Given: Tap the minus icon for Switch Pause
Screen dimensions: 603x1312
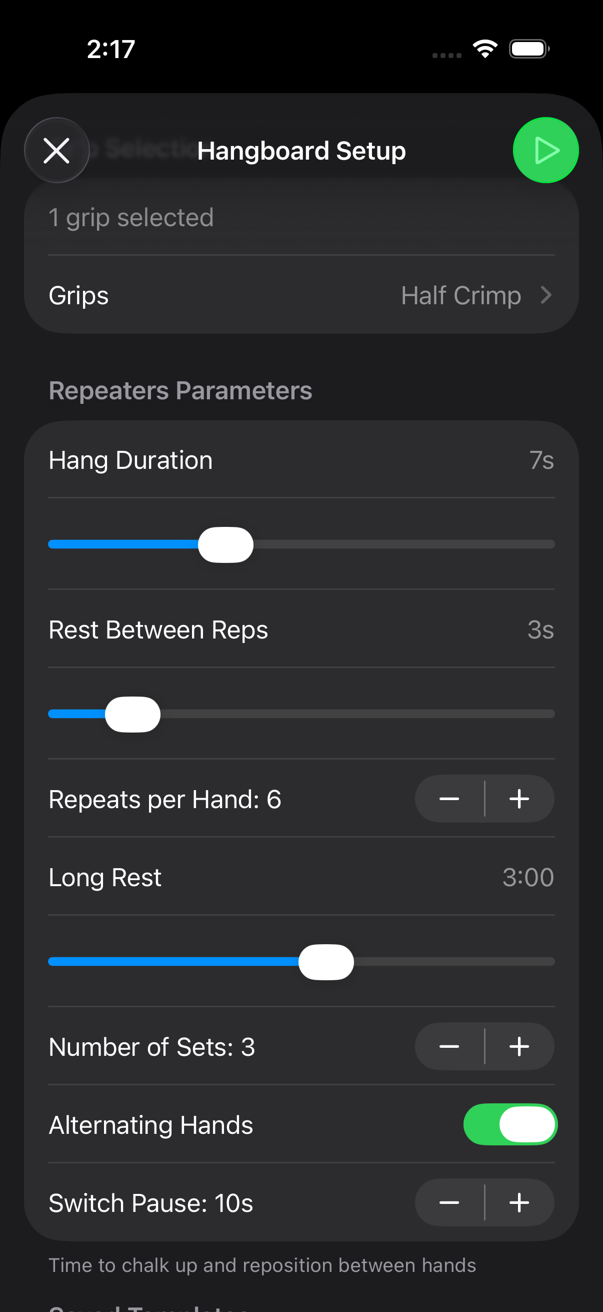Looking at the screenshot, I should 449,1202.
